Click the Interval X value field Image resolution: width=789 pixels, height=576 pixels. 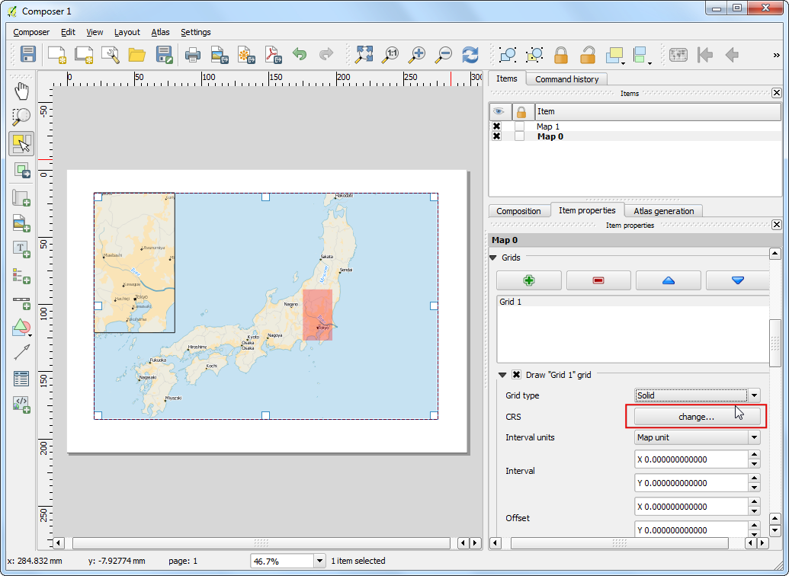(692, 459)
